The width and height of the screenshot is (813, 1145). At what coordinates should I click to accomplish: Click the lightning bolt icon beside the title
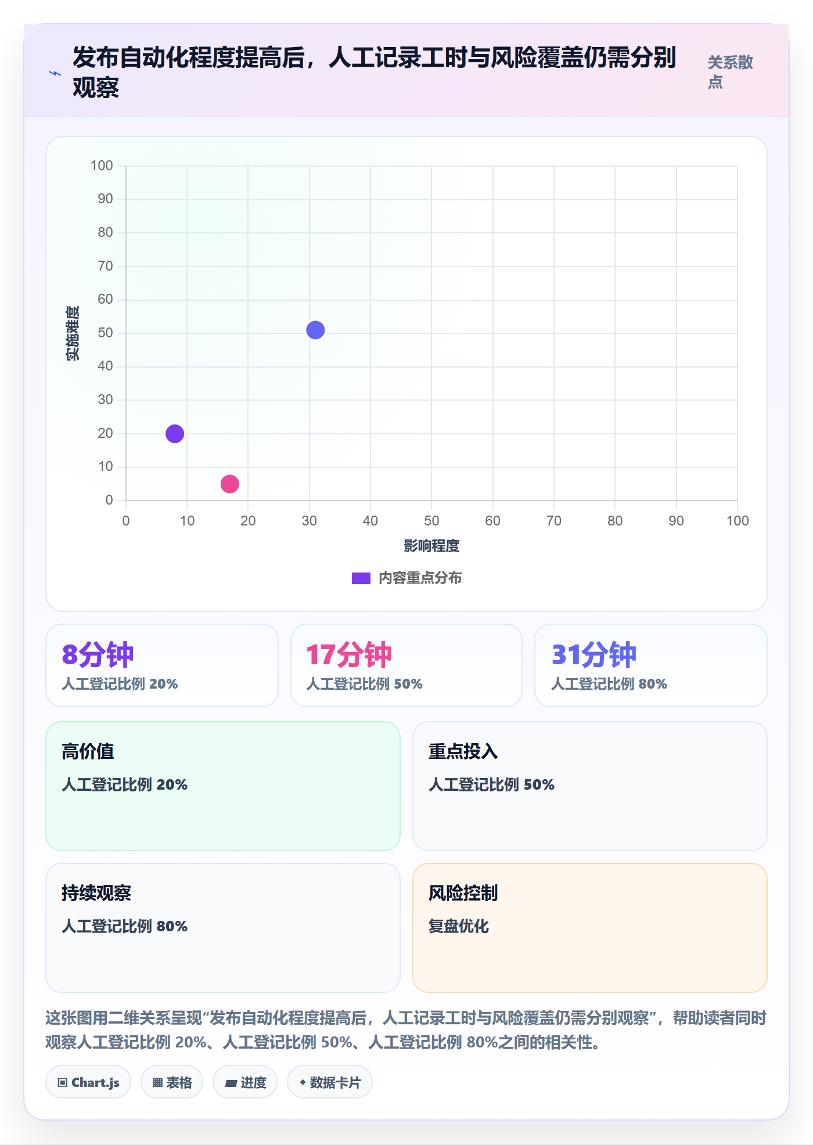pyautogui.click(x=55, y=73)
